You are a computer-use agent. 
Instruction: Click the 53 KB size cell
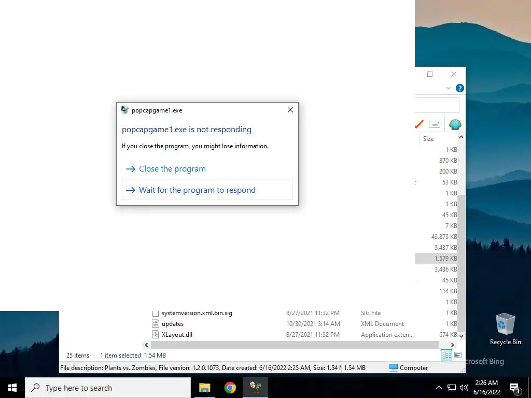(x=450, y=182)
